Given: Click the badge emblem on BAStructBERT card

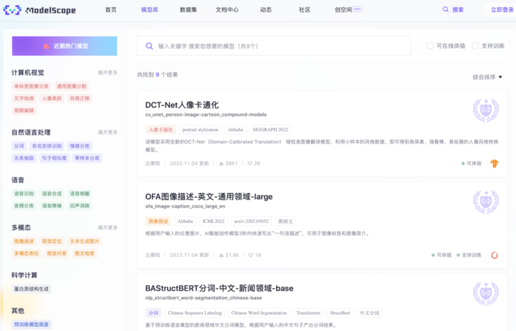Looking at the screenshot, I should point(486,293).
